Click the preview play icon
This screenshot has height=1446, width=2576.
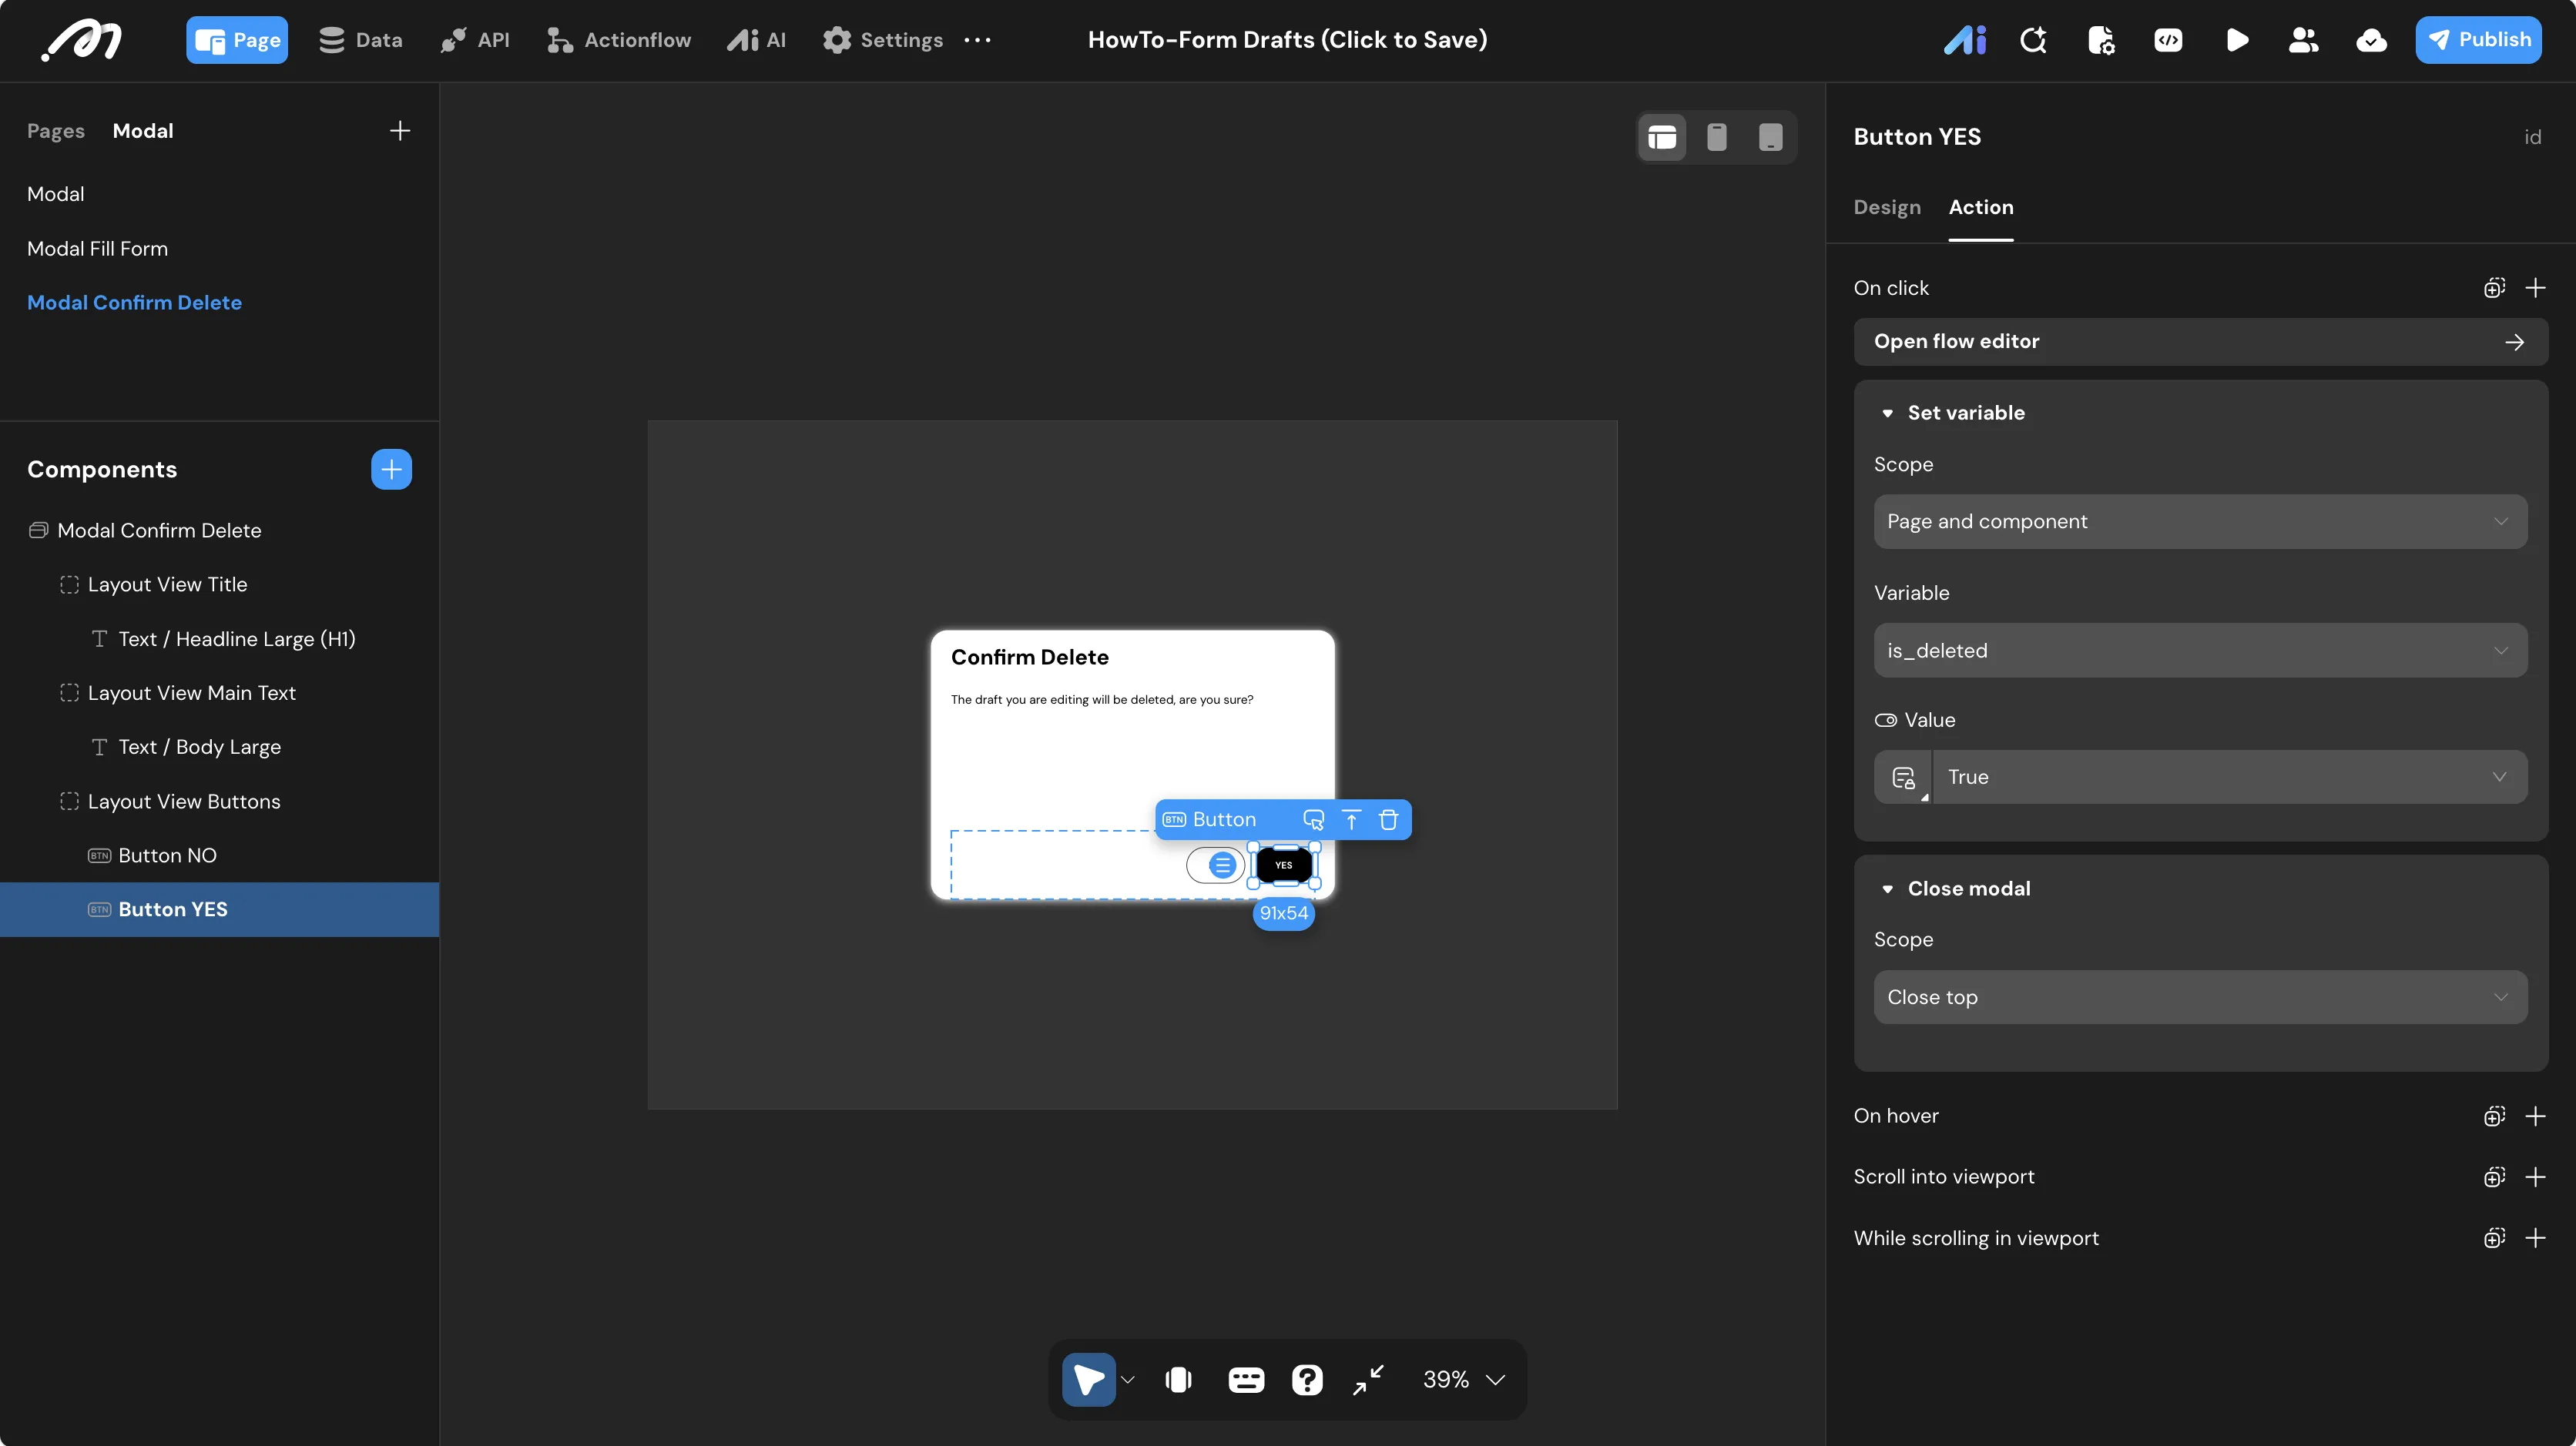2237,40
